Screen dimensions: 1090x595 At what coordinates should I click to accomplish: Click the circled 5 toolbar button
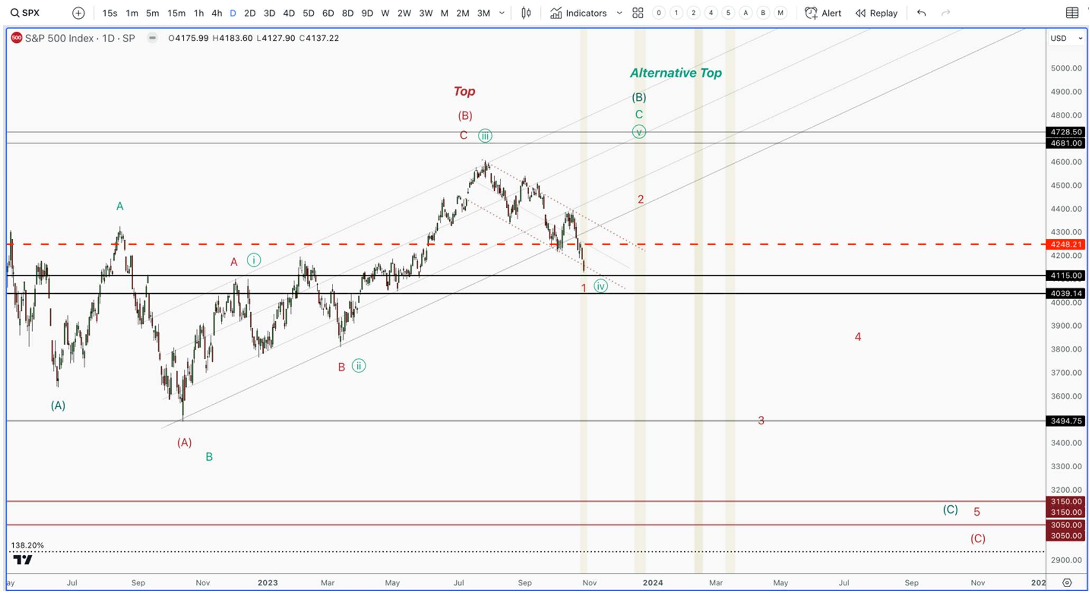(728, 13)
